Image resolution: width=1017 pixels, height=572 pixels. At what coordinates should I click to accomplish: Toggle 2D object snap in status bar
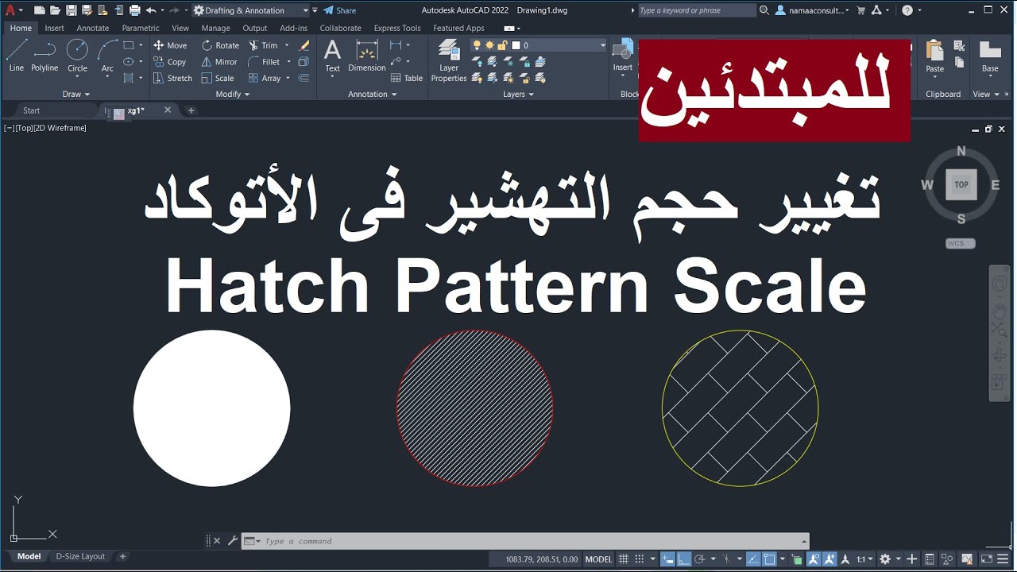(769, 559)
